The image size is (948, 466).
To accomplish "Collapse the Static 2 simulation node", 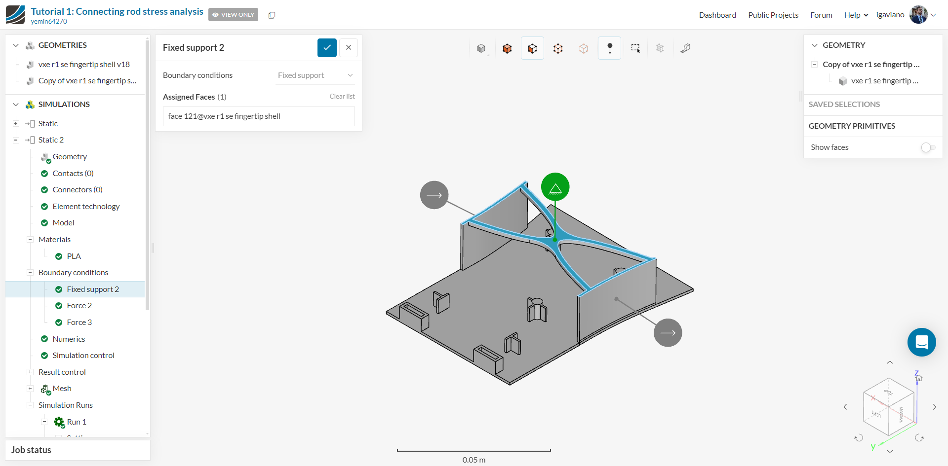I will [16, 140].
